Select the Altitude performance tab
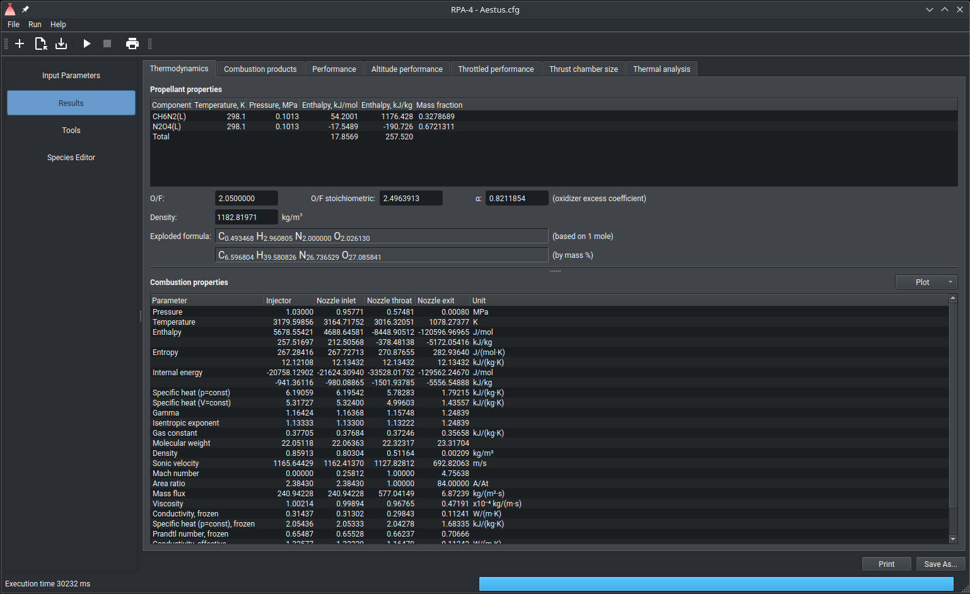The height and width of the screenshot is (594, 970). [407, 69]
